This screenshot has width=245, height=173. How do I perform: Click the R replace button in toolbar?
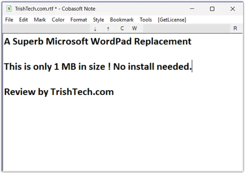pos(235,29)
